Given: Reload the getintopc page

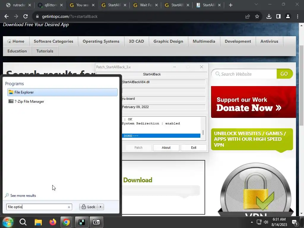Looking at the screenshot, I should 26,17.
